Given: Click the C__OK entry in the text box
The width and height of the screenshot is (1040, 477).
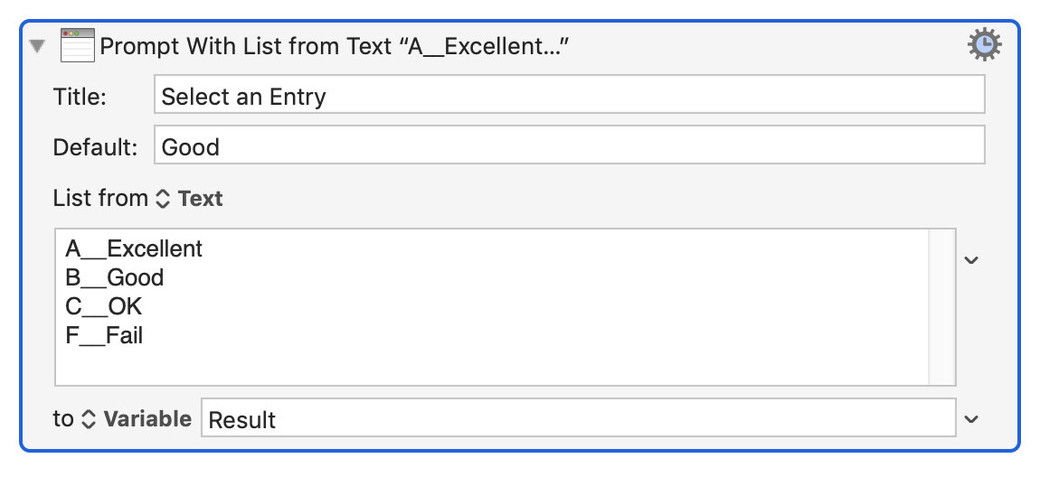Looking at the screenshot, I should 104,306.
